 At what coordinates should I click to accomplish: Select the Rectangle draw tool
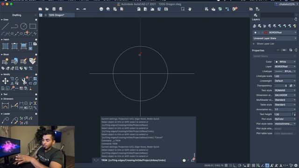[x=33, y=26]
